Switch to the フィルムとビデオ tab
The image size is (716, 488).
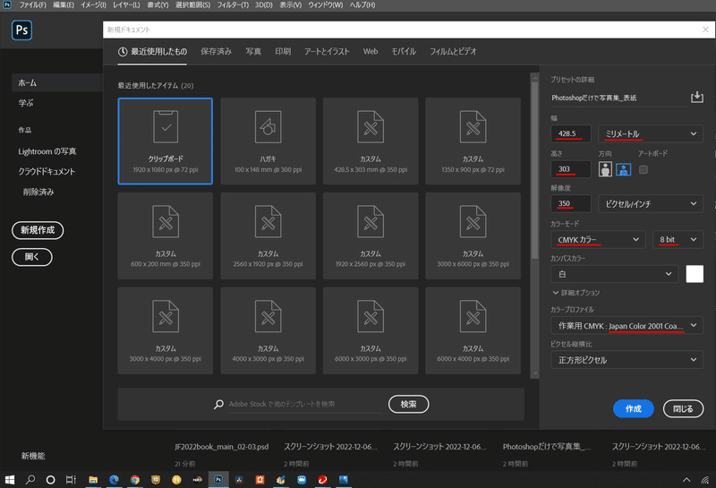pos(453,52)
